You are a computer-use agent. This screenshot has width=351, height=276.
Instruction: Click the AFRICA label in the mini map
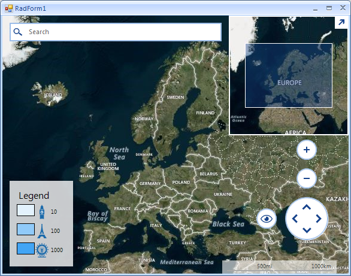pyautogui.click(x=295, y=133)
